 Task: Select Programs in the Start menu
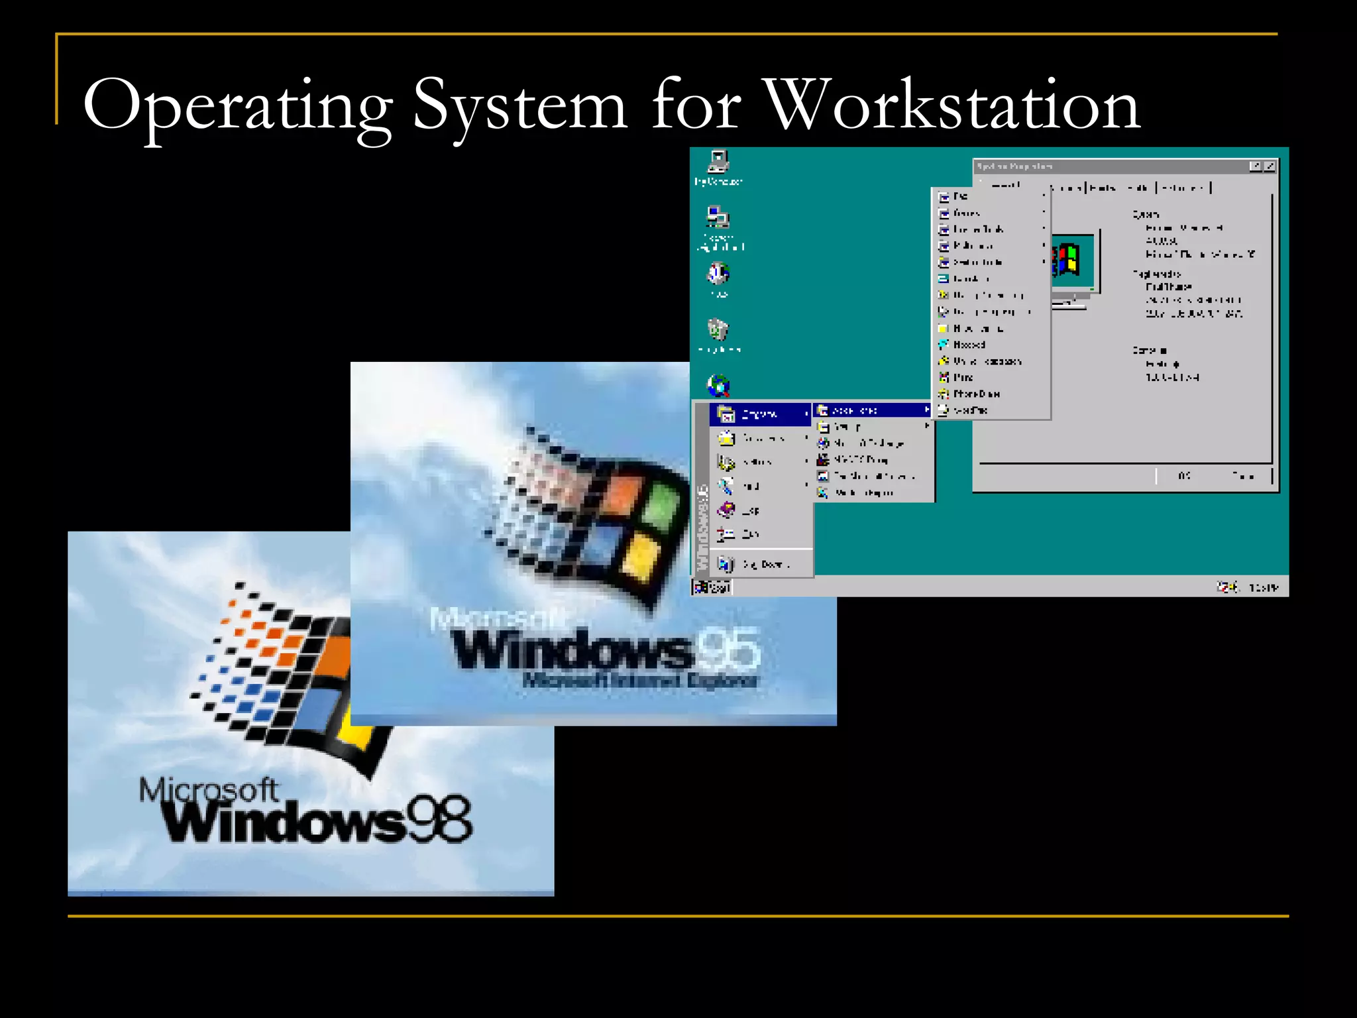[761, 414]
